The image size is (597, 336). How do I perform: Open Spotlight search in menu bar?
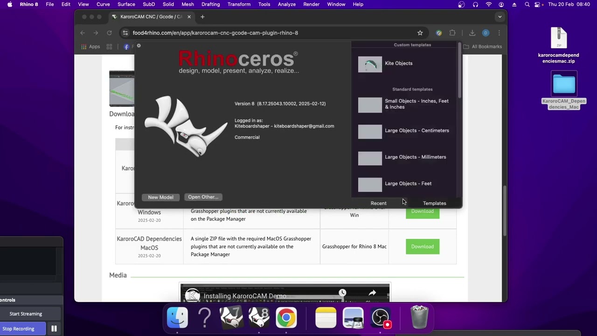pyautogui.click(x=527, y=4)
